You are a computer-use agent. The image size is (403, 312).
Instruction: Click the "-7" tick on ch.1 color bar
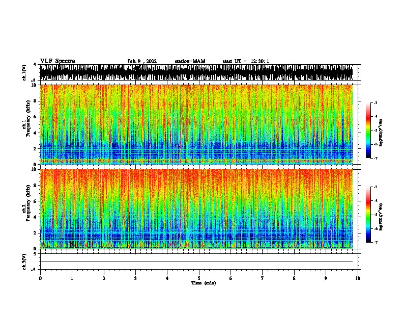pyautogui.click(x=375, y=158)
